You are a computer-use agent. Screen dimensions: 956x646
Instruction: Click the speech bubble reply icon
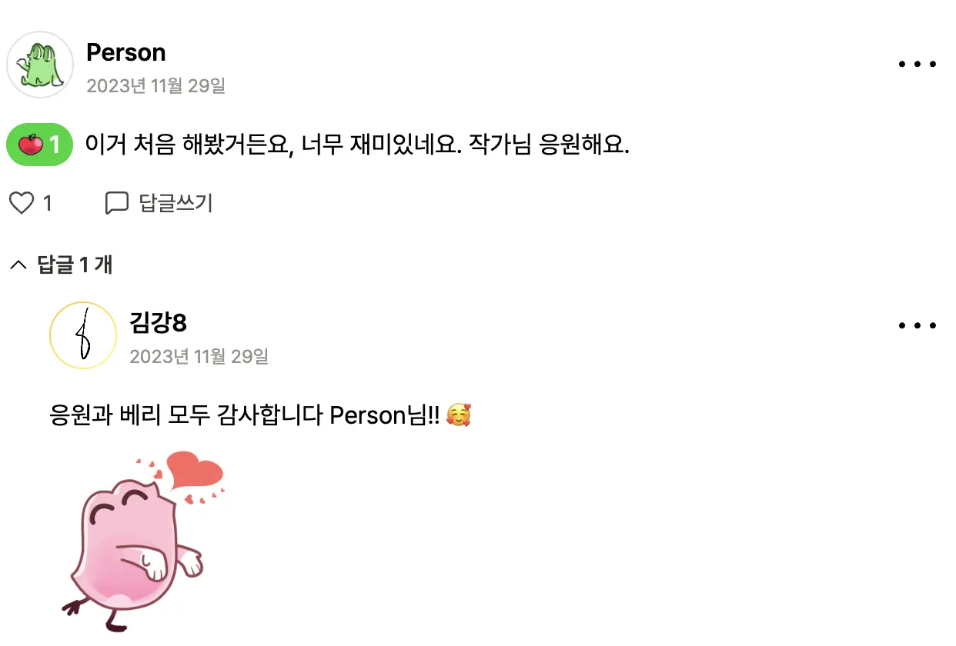pyautogui.click(x=116, y=203)
